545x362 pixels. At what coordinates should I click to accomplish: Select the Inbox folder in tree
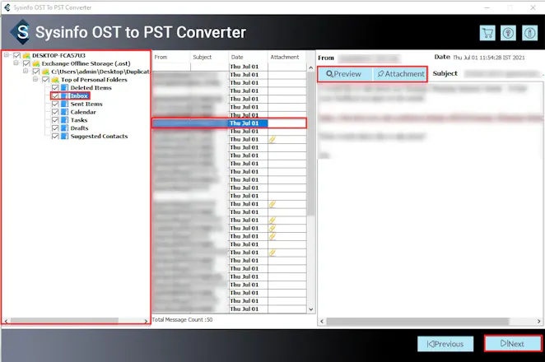click(x=79, y=96)
